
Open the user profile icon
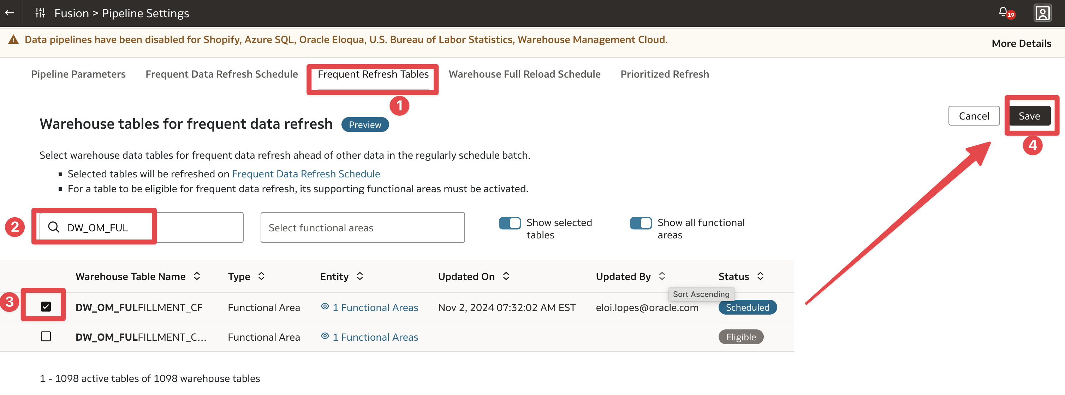click(x=1043, y=13)
